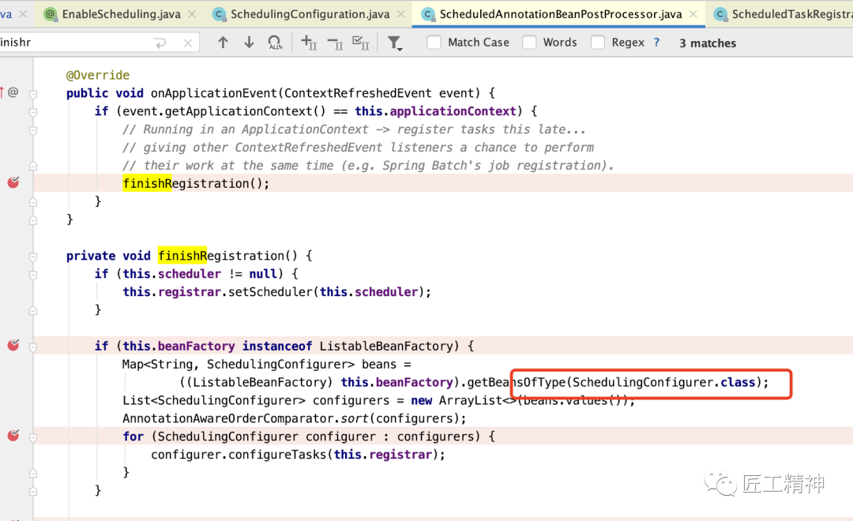Viewport: 853px width, 521px height.
Task: Toggle breakpoint on for SchedulingConfigurer line
Action: pos(13,435)
